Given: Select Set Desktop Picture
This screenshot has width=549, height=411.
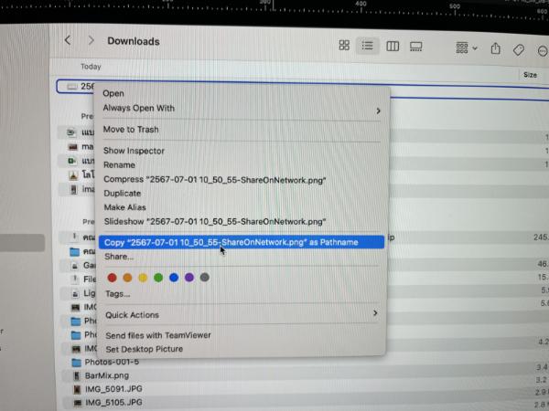Looking at the screenshot, I should (144, 349).
